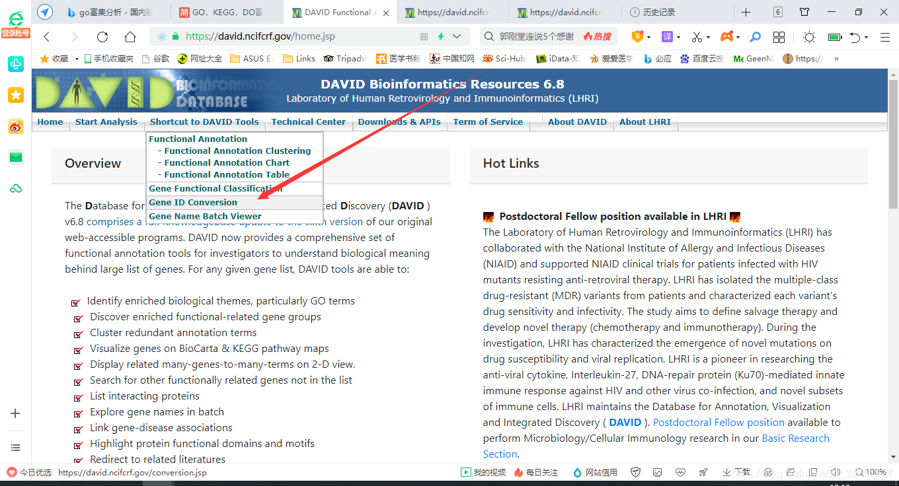
Task: Click the green lightning speed-mode icon
Action: click(440, 36)
